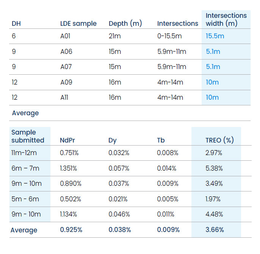Click the 5.38% TREO value
This screenshot has height=254, width=260.
(214, 168)
